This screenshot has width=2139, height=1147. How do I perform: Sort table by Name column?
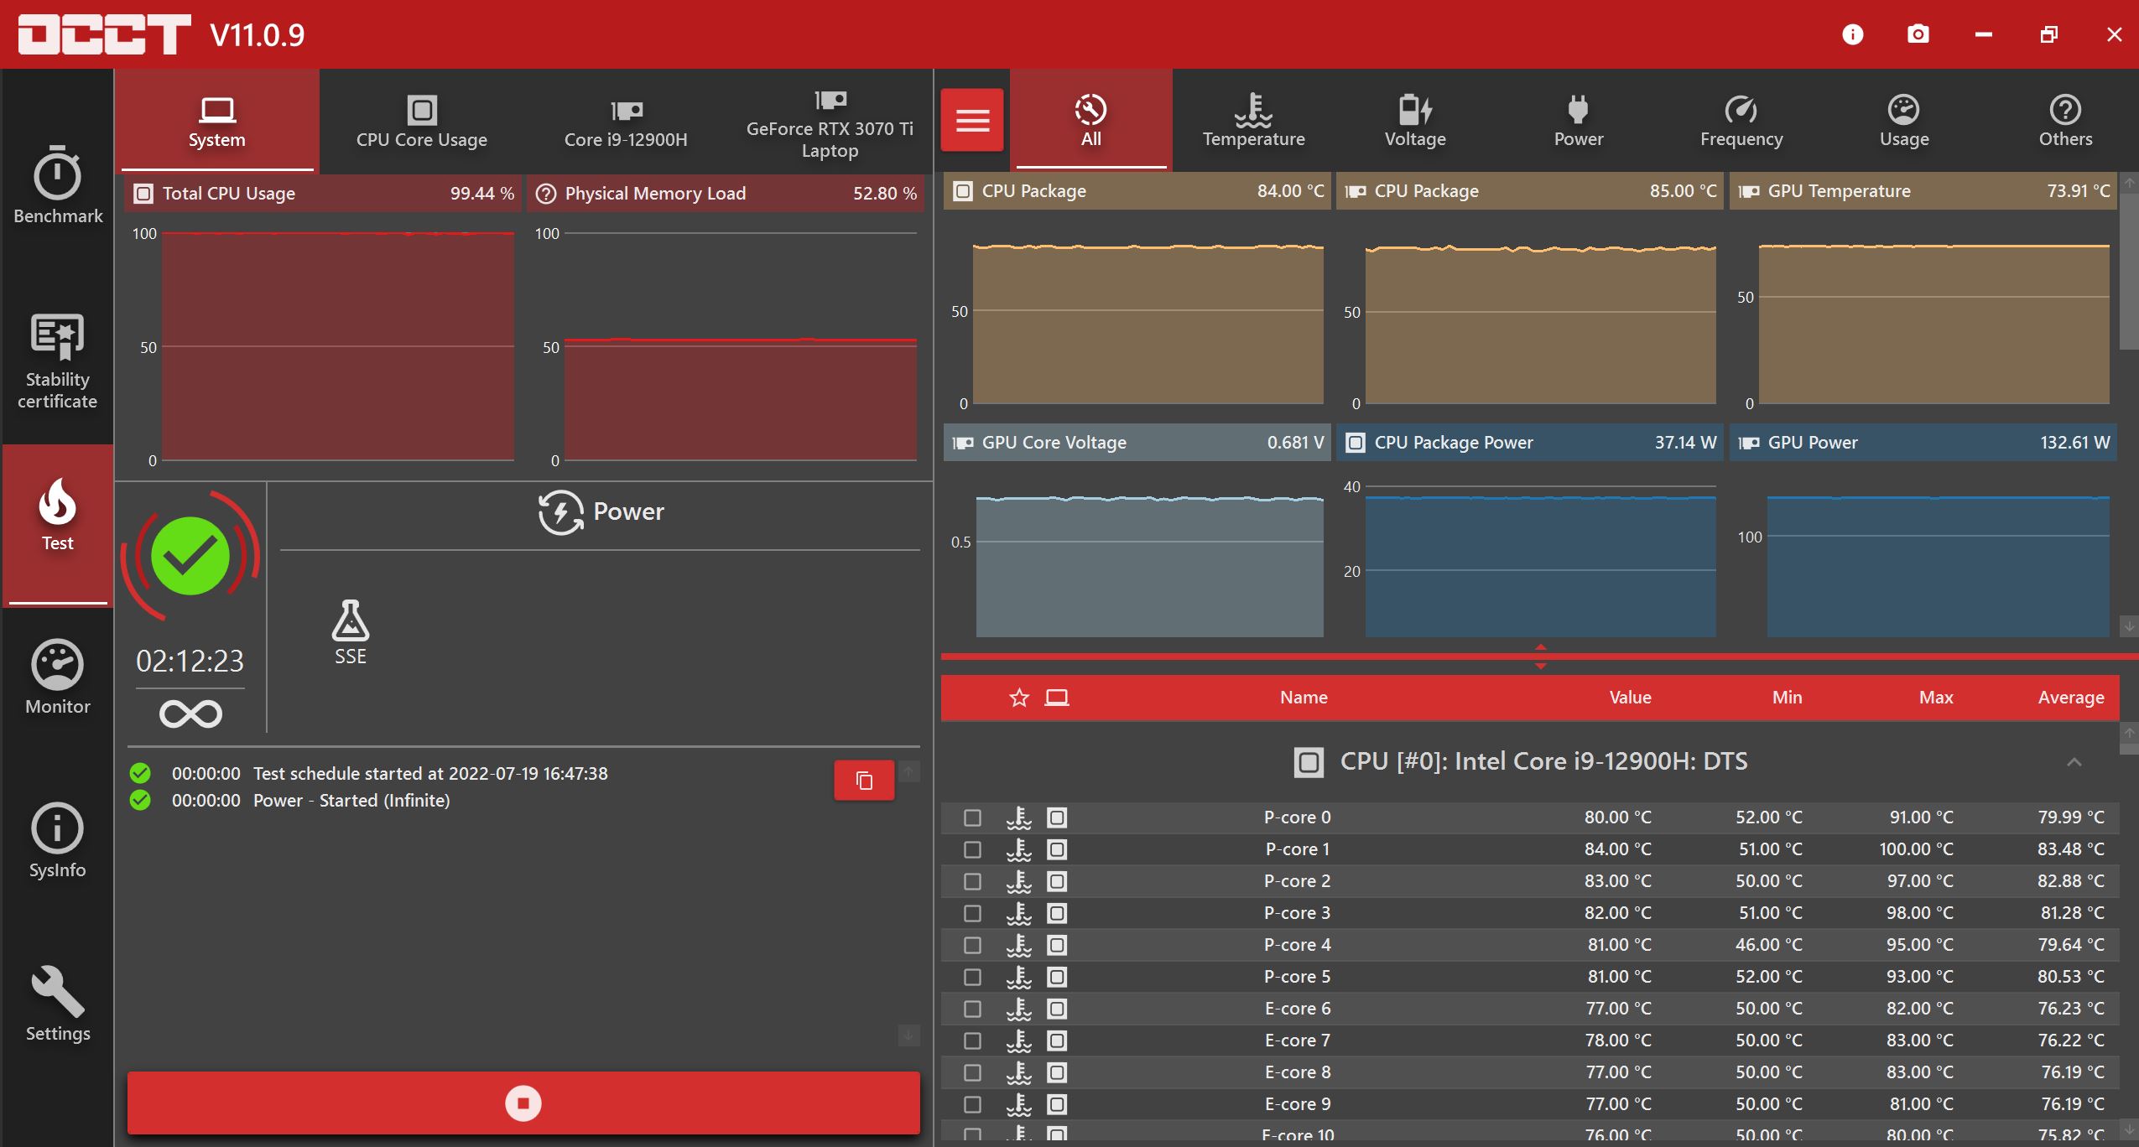1304,698
